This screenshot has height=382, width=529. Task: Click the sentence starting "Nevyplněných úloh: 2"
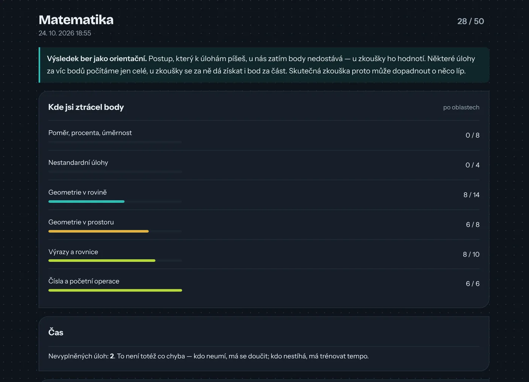tap(209, 356)
